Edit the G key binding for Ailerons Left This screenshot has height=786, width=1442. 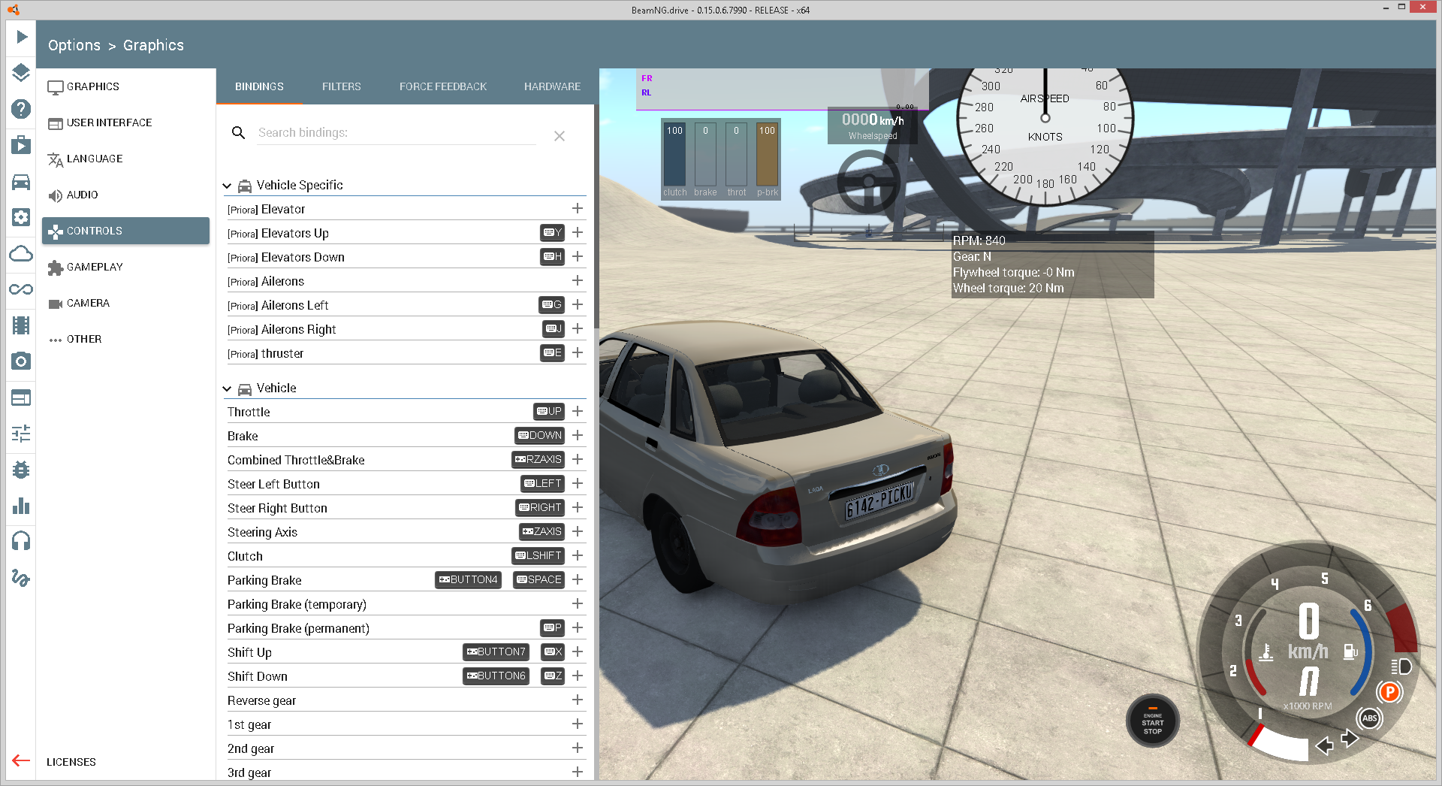551,305
